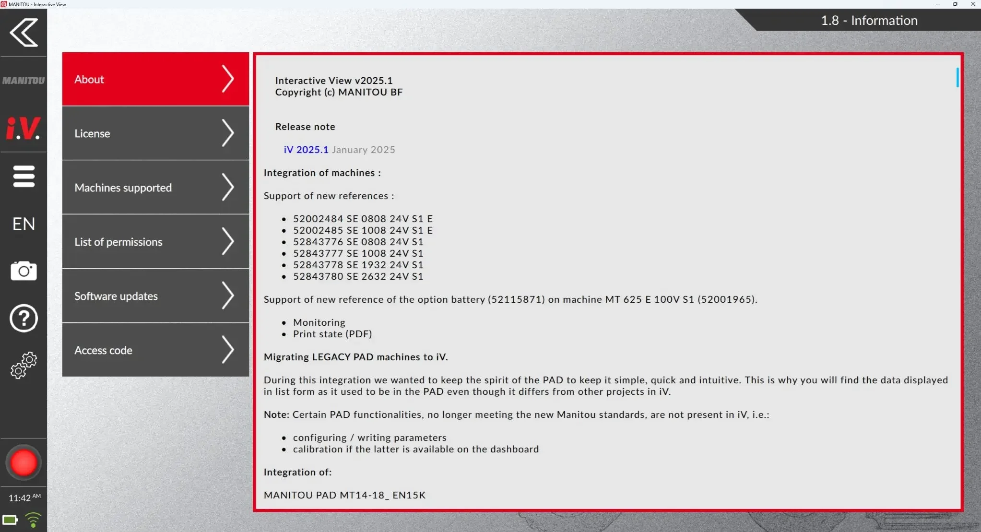Screen dimensions: 981x532
Task: Click the Wi-Fi signal icon
Action: pos(33,520)
